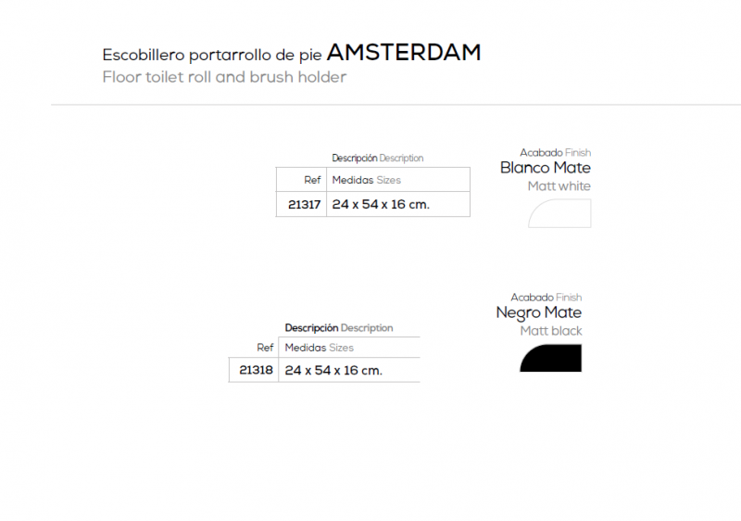
Task: Click the Blanco Mate finish label
Action: click(546, 168)
